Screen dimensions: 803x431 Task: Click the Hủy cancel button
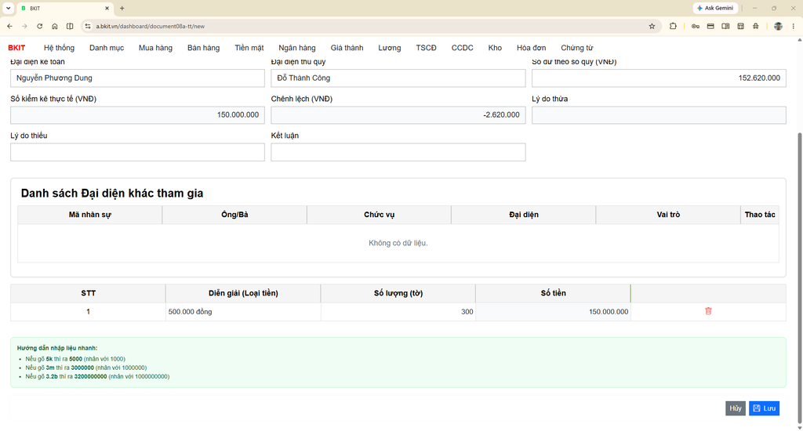736,408
